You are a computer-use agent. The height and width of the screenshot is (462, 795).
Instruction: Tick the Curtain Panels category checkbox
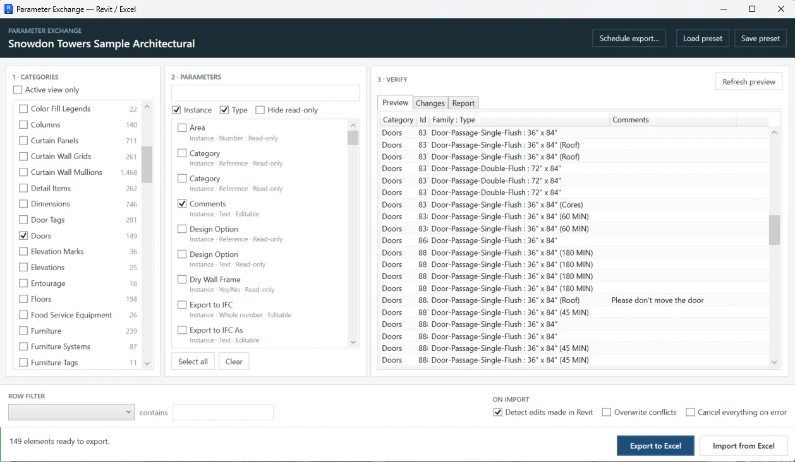pyautogui.click(x=23, y=140)
